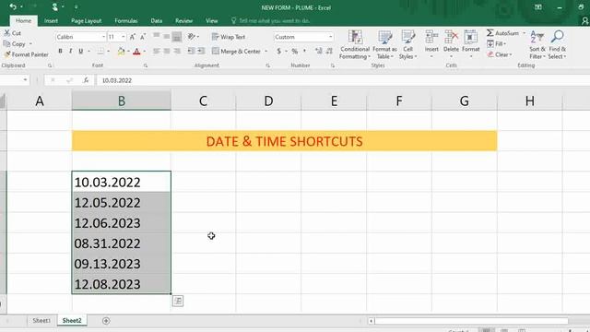Open Conditional Formatting menu
This screenshot has height=332, width=590.
[x=354, y=45]
